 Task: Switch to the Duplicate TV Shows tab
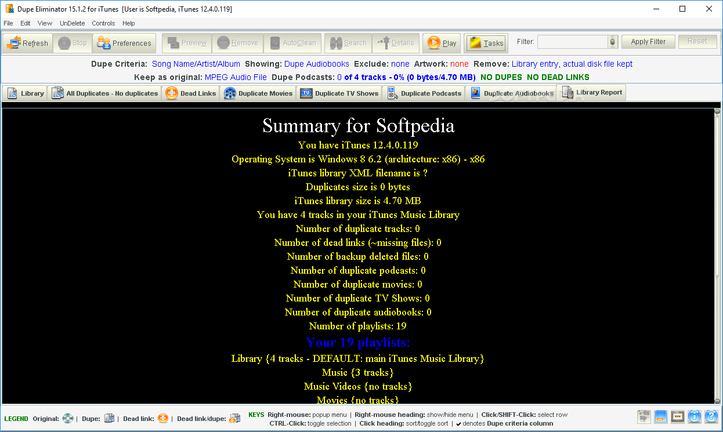tap(339, 93)
